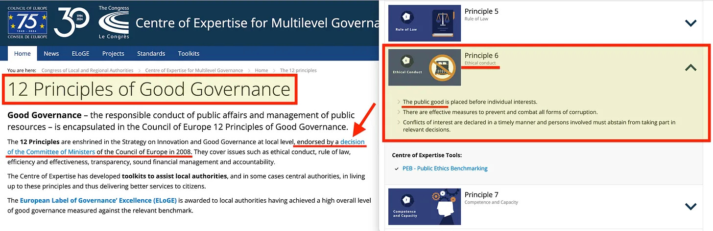Open the Toolkits menu item
713x231 pixels.
point(189,54)
